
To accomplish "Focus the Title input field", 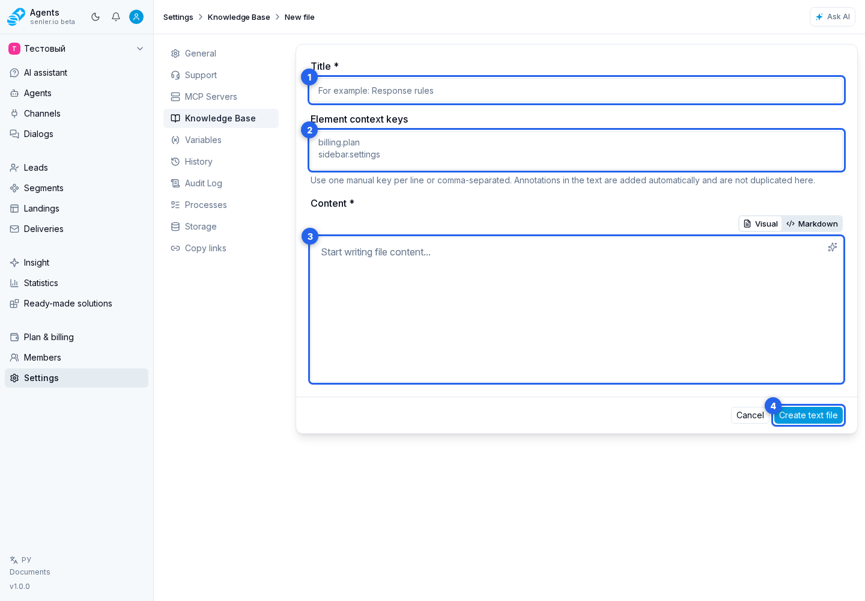I will tap(577, 91).
